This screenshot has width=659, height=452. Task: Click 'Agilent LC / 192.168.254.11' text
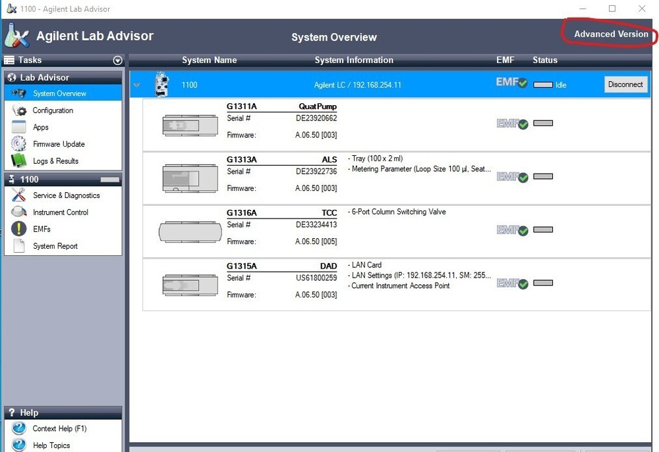(357, 85)
